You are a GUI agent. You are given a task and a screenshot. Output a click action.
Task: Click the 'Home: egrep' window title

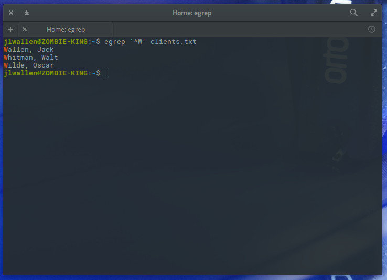(x=192, y=13)
